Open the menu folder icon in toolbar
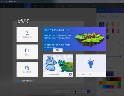The image size is (124, 96). coord(4,6)
